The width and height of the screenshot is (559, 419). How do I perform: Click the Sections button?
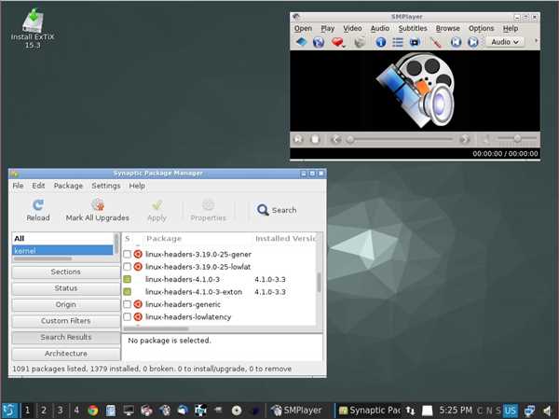tap(65, 272)
